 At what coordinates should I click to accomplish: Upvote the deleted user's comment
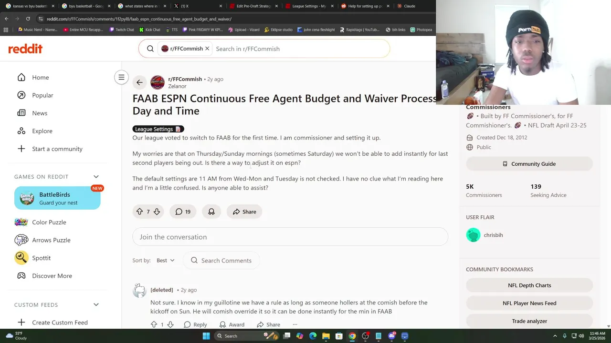coord(154,324)
